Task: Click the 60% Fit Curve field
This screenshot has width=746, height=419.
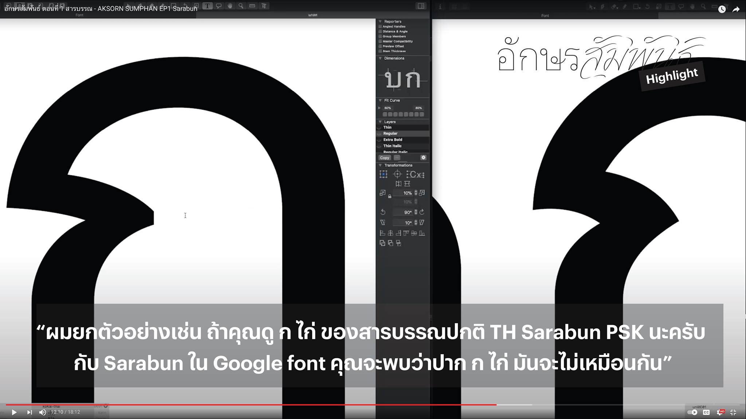Action: [x=388, y=108]
